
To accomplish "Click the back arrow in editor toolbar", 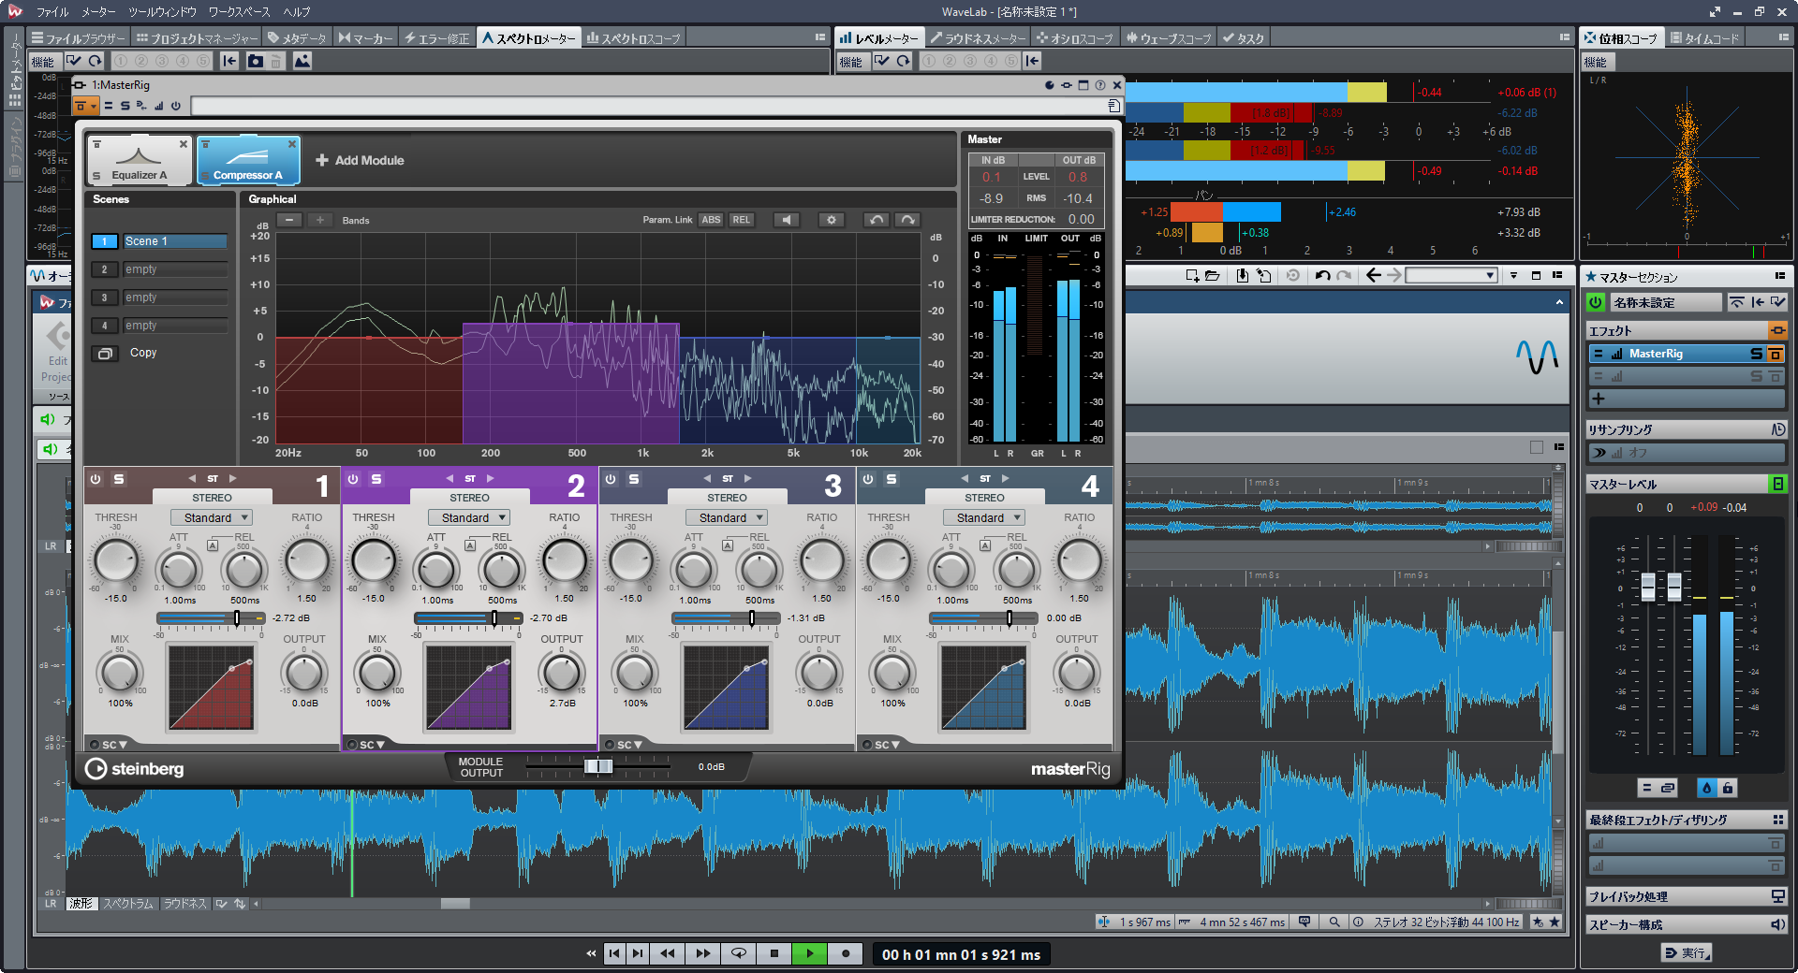I will point(1373,275).
